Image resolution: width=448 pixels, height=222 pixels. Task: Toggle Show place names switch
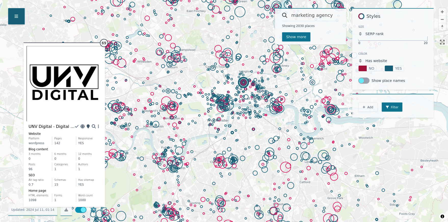[364, 81]
